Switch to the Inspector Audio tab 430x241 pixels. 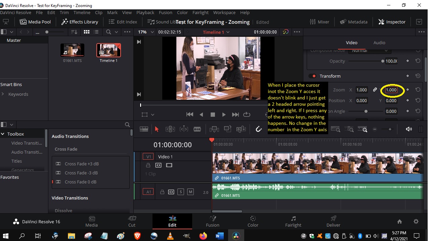coord(379,43)
